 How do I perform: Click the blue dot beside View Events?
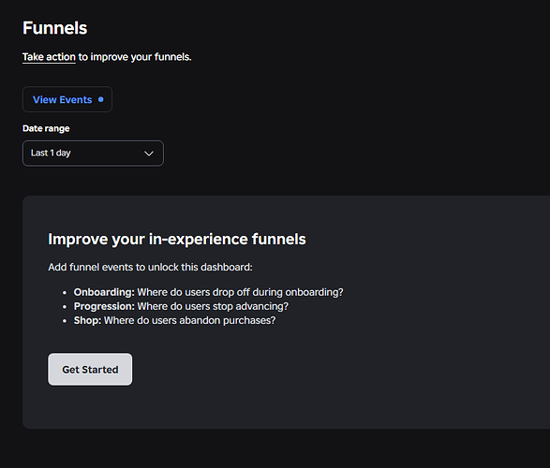(101, 99)
